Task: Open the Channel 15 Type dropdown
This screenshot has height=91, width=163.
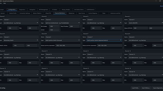Action: 104,75
